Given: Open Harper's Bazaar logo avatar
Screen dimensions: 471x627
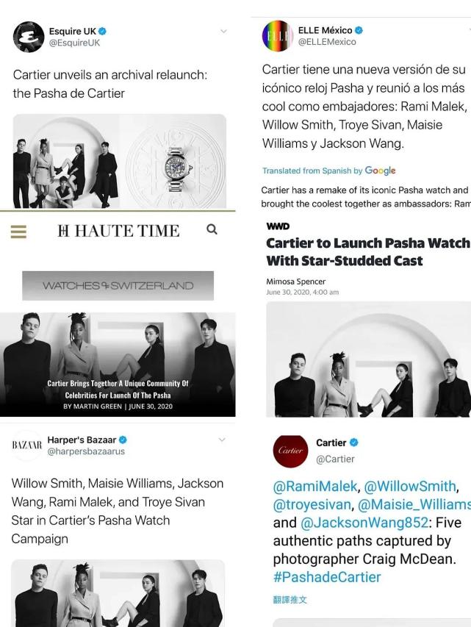Looking at the screenshot, I should pyautogui.click(x=26, y=445).
